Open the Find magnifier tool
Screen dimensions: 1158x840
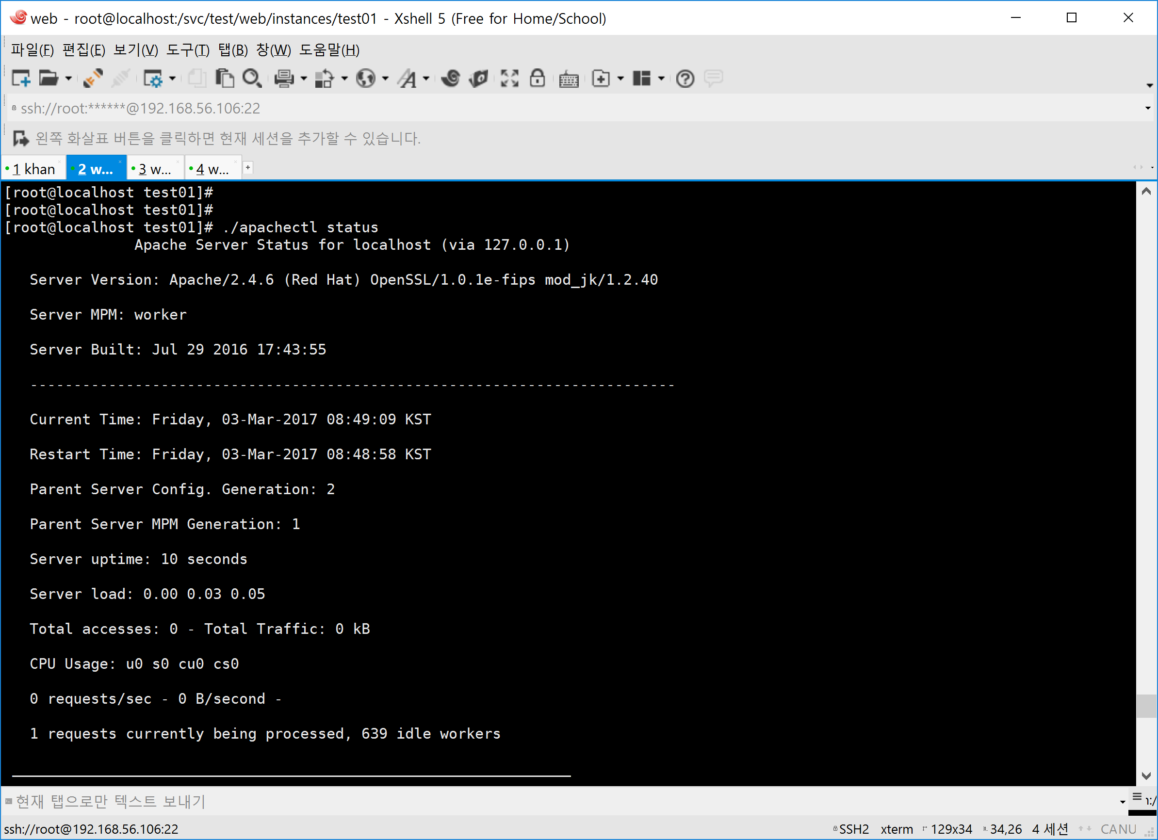(x=252, y=79)
